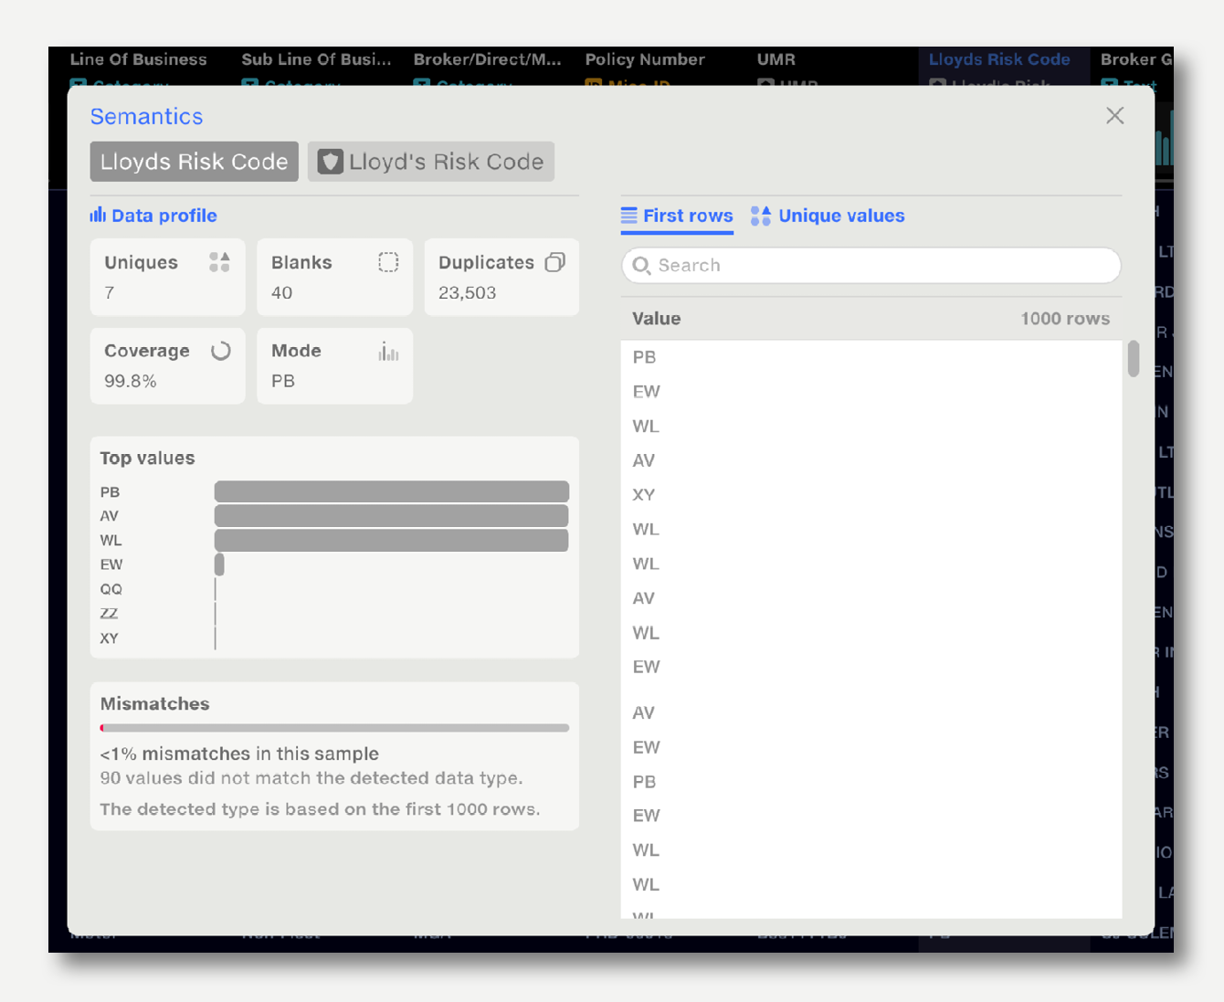Switch to the First rows tab
The width and height of the screenshot is (1224, 1002).
[677, 216]
